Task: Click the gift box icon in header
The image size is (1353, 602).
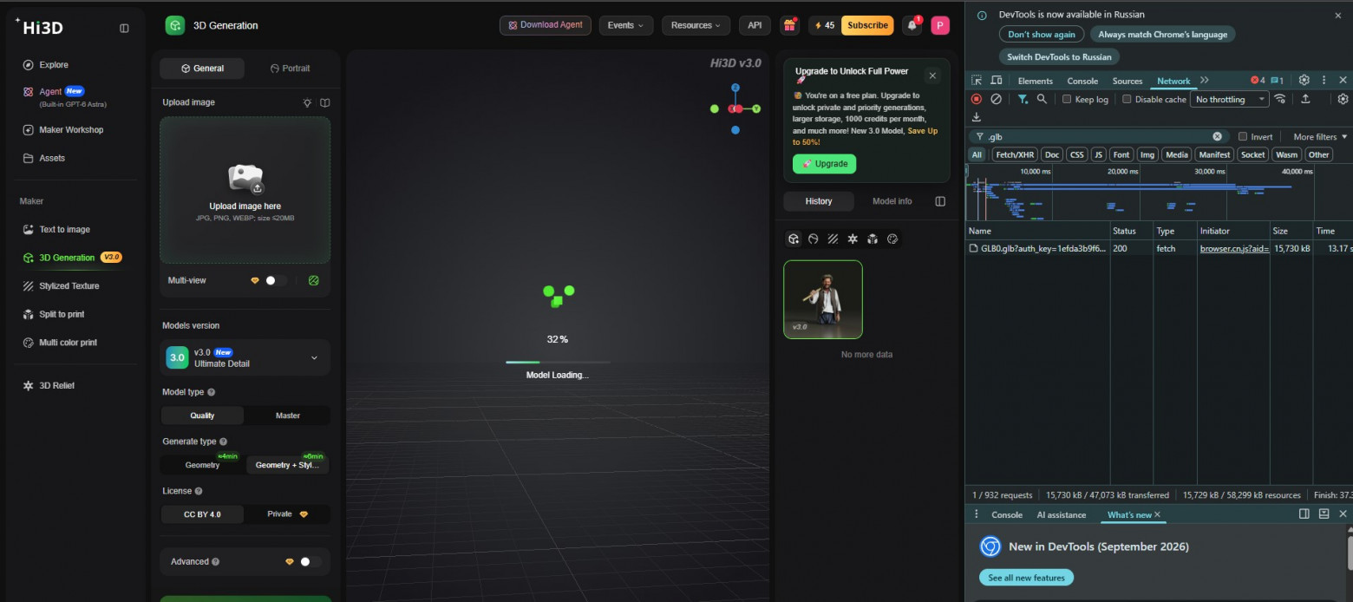Action: point(789,25)
